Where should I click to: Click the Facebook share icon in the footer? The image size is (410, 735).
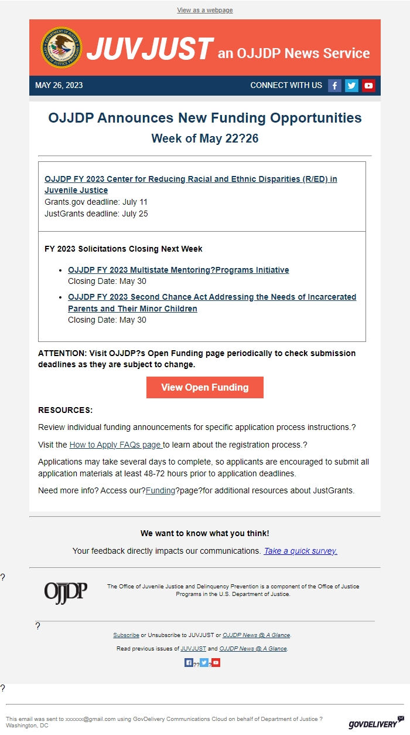click(x=188, y=662)
